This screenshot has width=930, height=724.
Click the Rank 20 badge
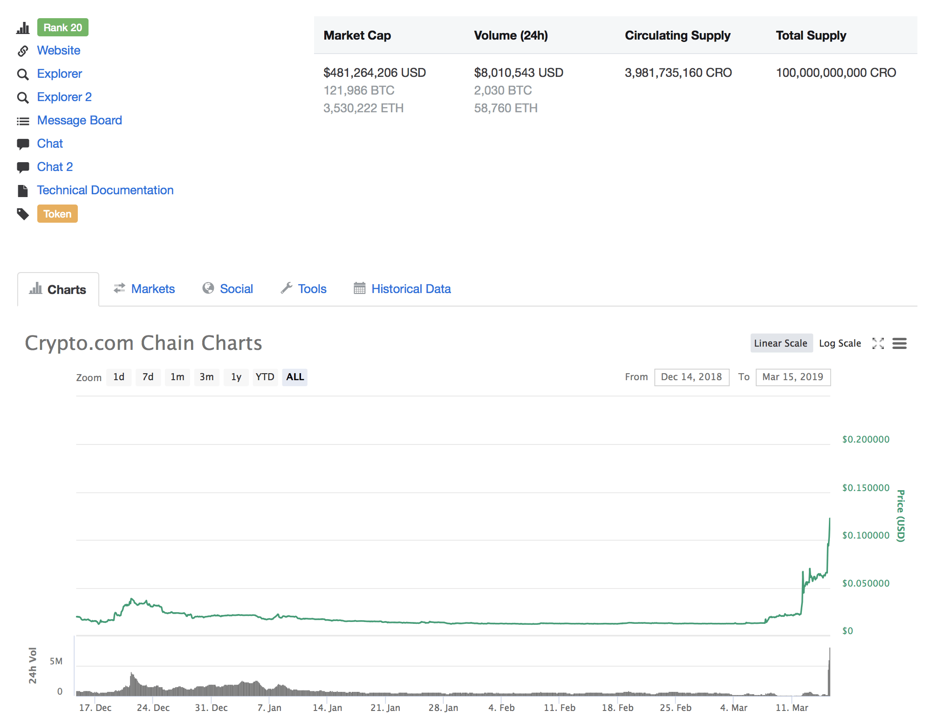(63, 27)
